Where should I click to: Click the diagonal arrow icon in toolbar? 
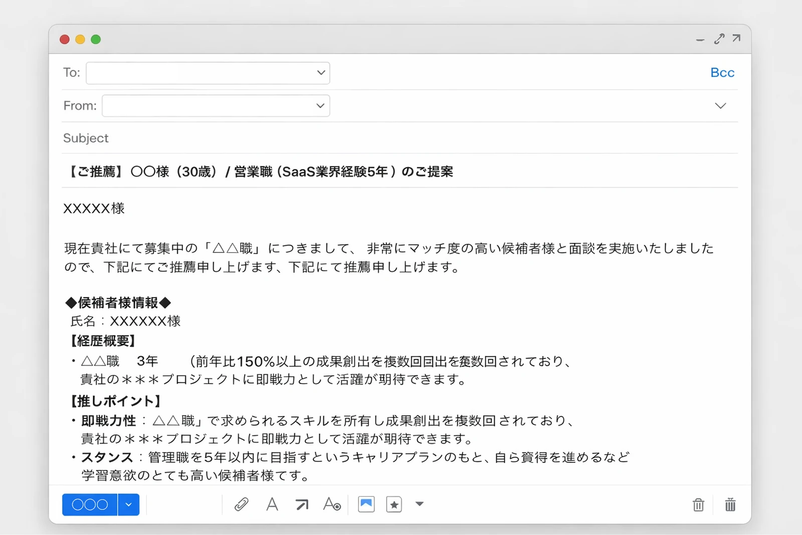[302, 504]
